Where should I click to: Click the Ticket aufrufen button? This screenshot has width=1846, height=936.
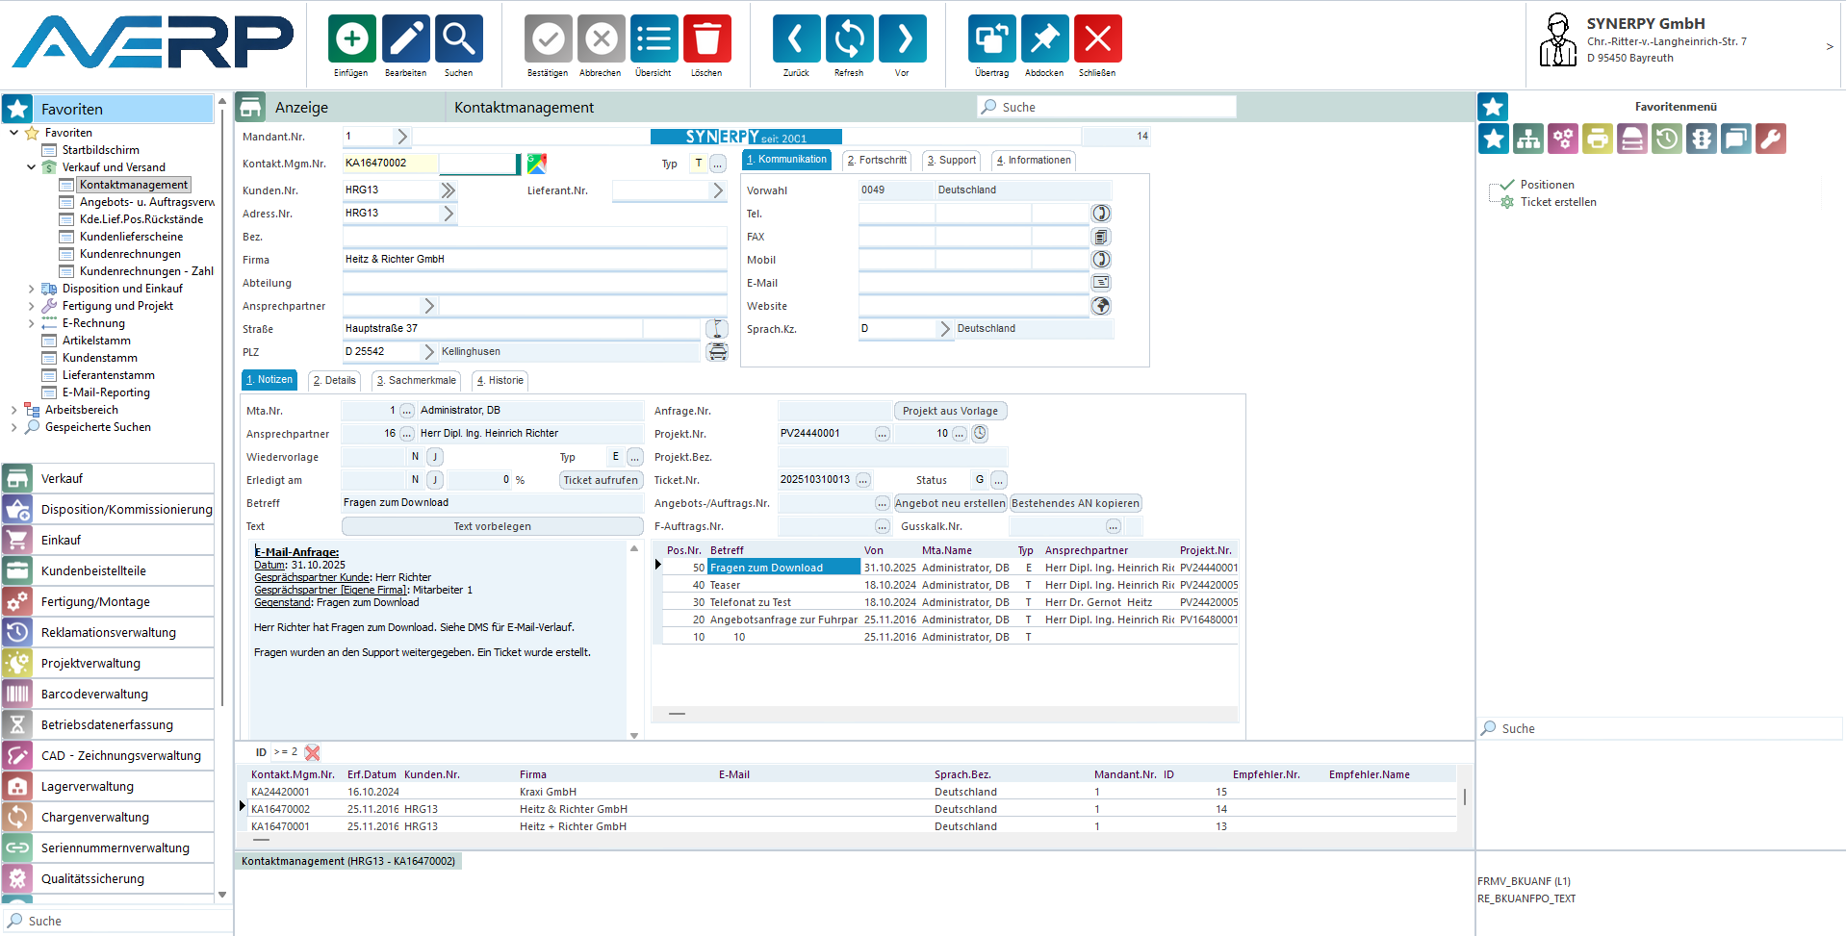(601, 480)
